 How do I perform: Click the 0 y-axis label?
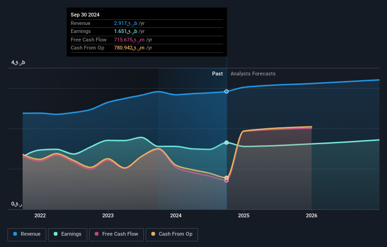click(16, 204)
